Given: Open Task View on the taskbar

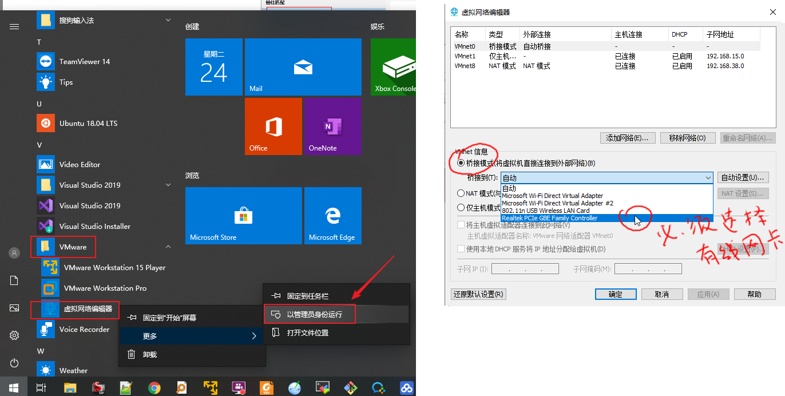Looking at the screenshot, I should click(x=41, y=387).
